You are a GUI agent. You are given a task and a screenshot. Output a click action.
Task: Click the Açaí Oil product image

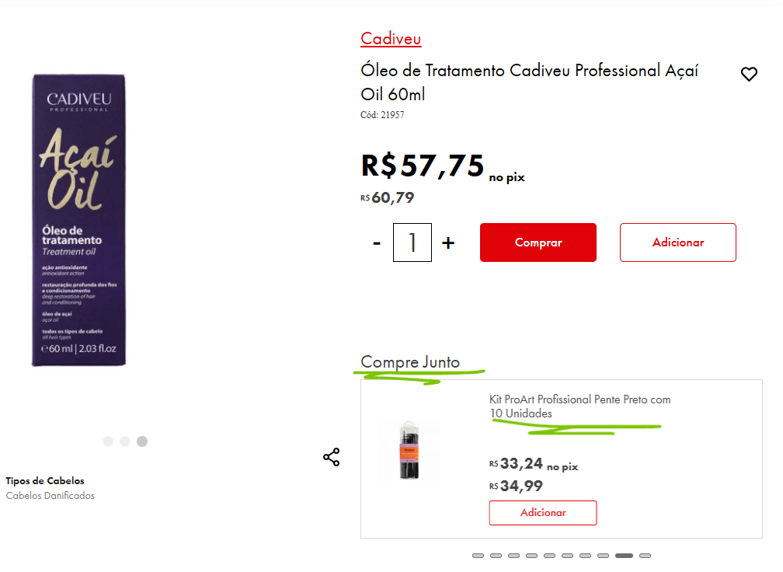(x=79, y=220)
